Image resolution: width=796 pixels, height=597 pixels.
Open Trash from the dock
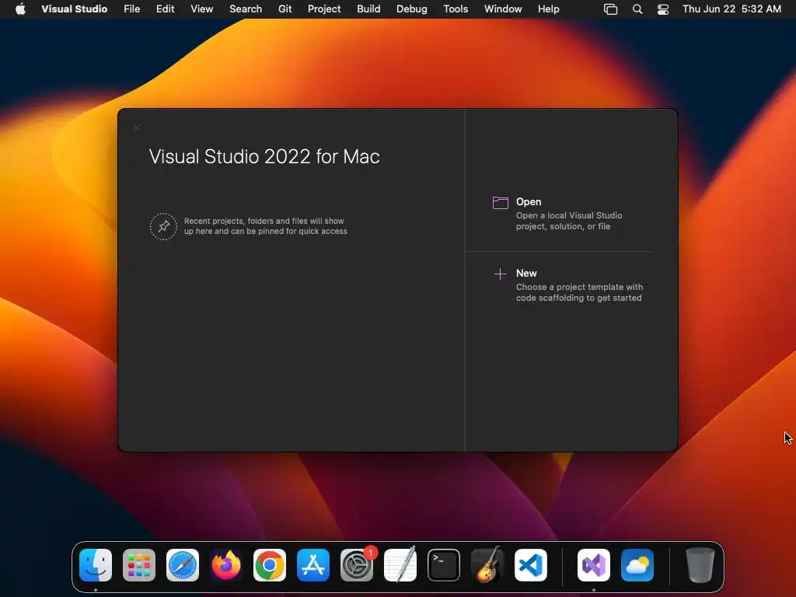[700, 565]
